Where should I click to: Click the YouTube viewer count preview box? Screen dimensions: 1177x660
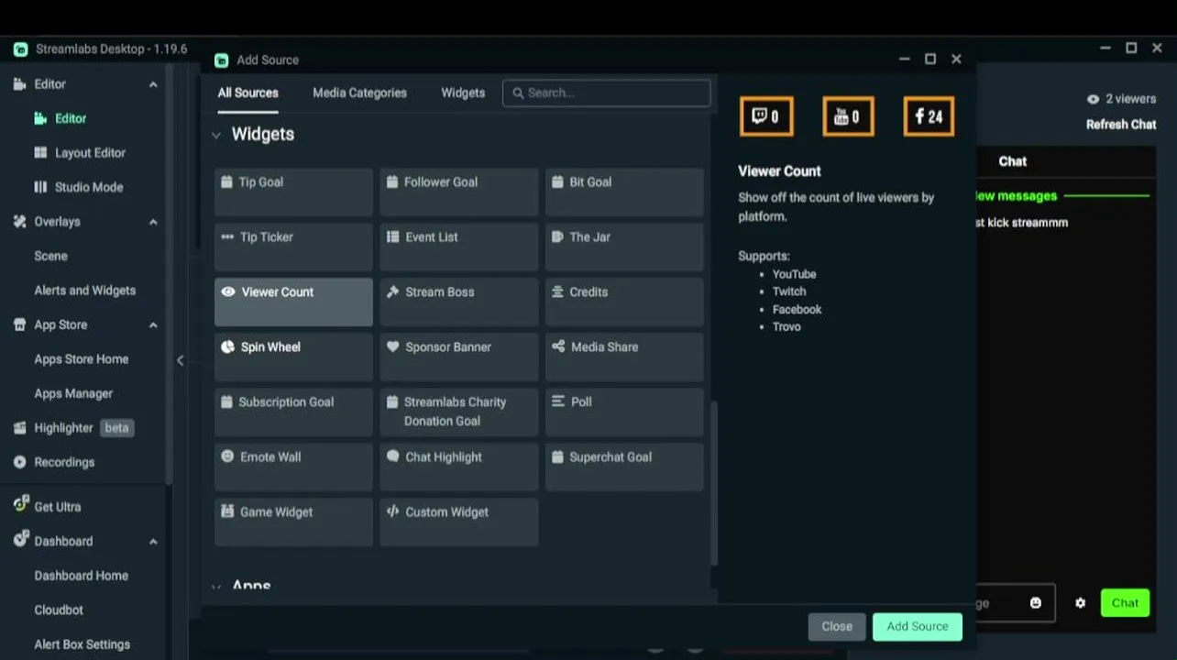pos(848,116)
